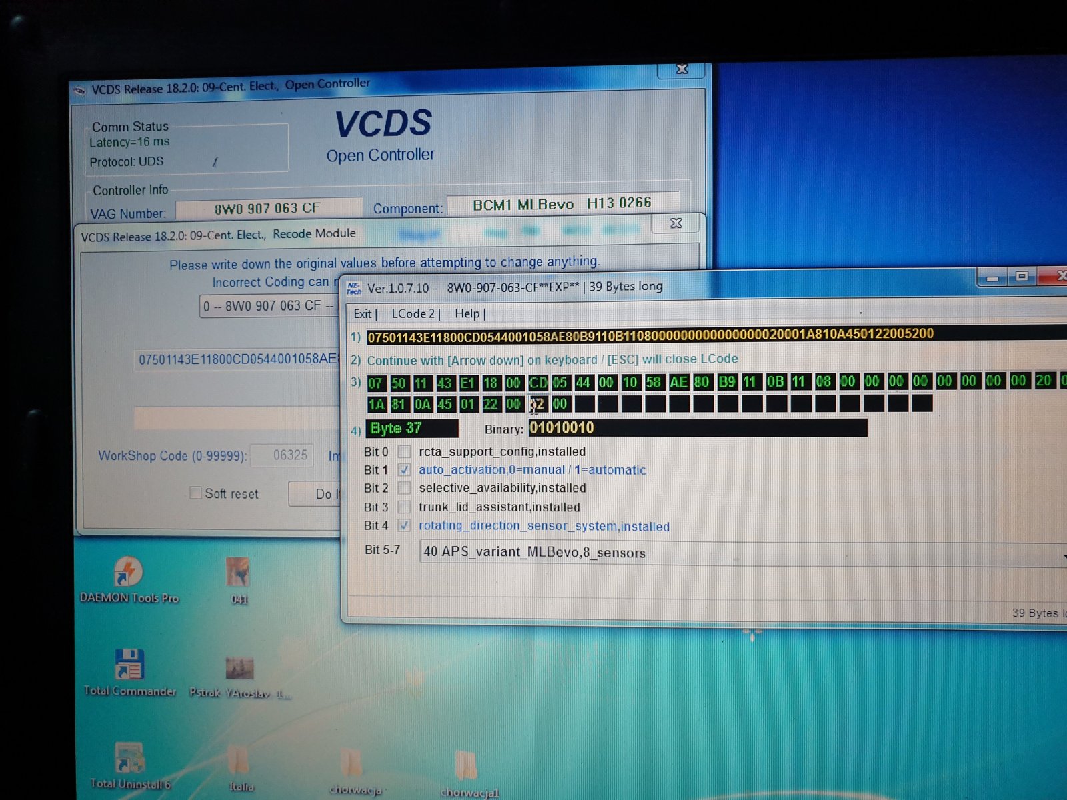1067x800 pixels.
Task: Open Bit 5-7 APS_variant dropdown
Action: click(743, 553)
